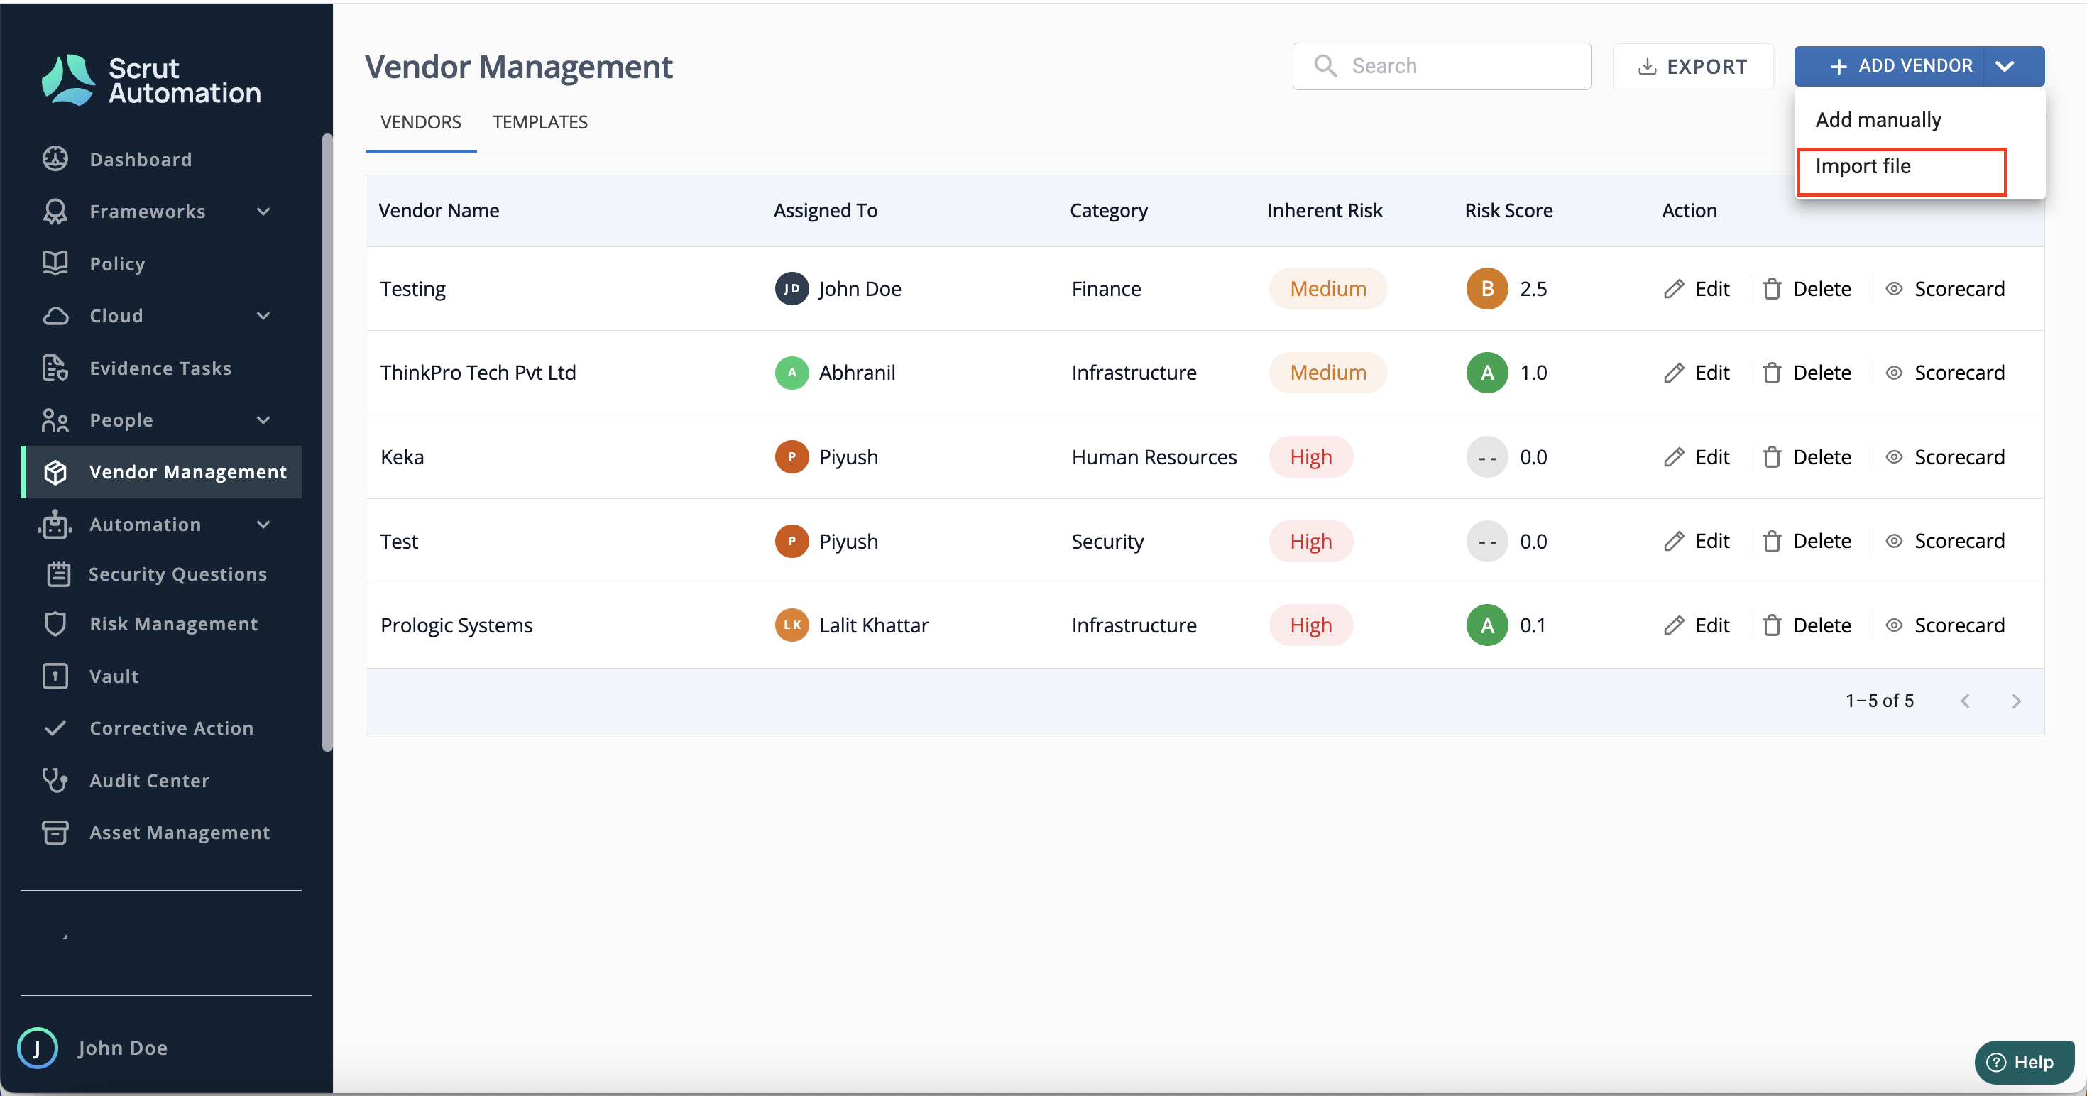Go to next page of vendors
This screenshot has width=2087, height=1096.
pyautogui.click(x=2016, y=701)
